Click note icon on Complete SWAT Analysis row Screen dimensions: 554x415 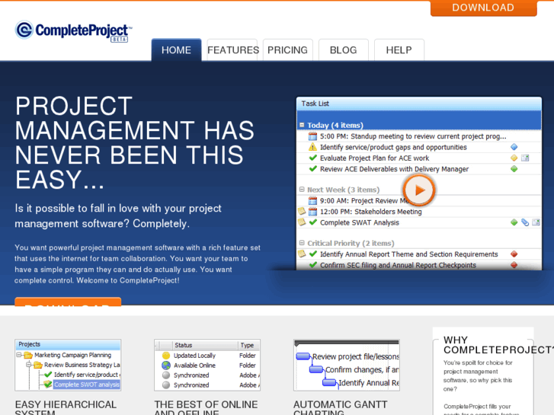pyautogui.click(x=302, y=222)
